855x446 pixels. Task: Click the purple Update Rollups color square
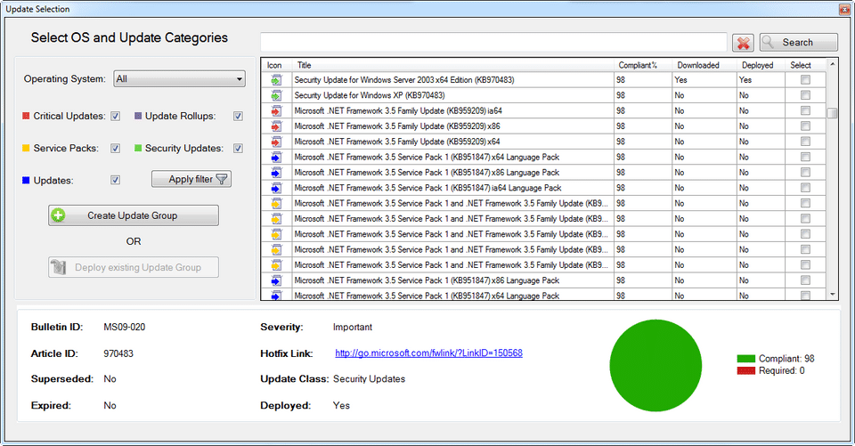click(x=138, y=116)
